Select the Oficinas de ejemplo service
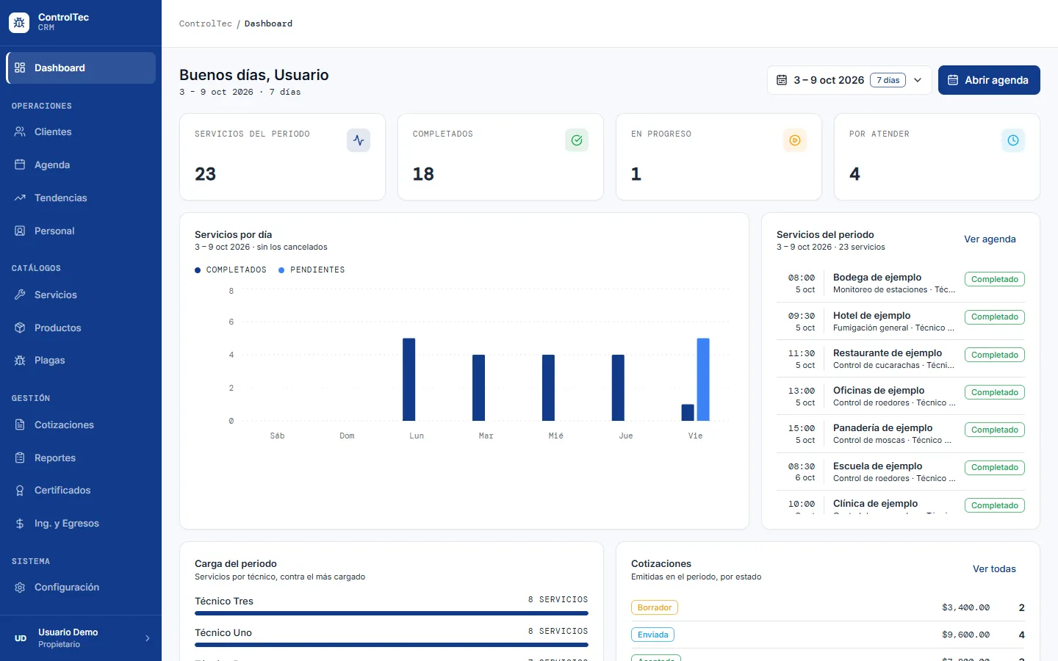This screenshot has width=1058, height=661. (x=901, y=397)
